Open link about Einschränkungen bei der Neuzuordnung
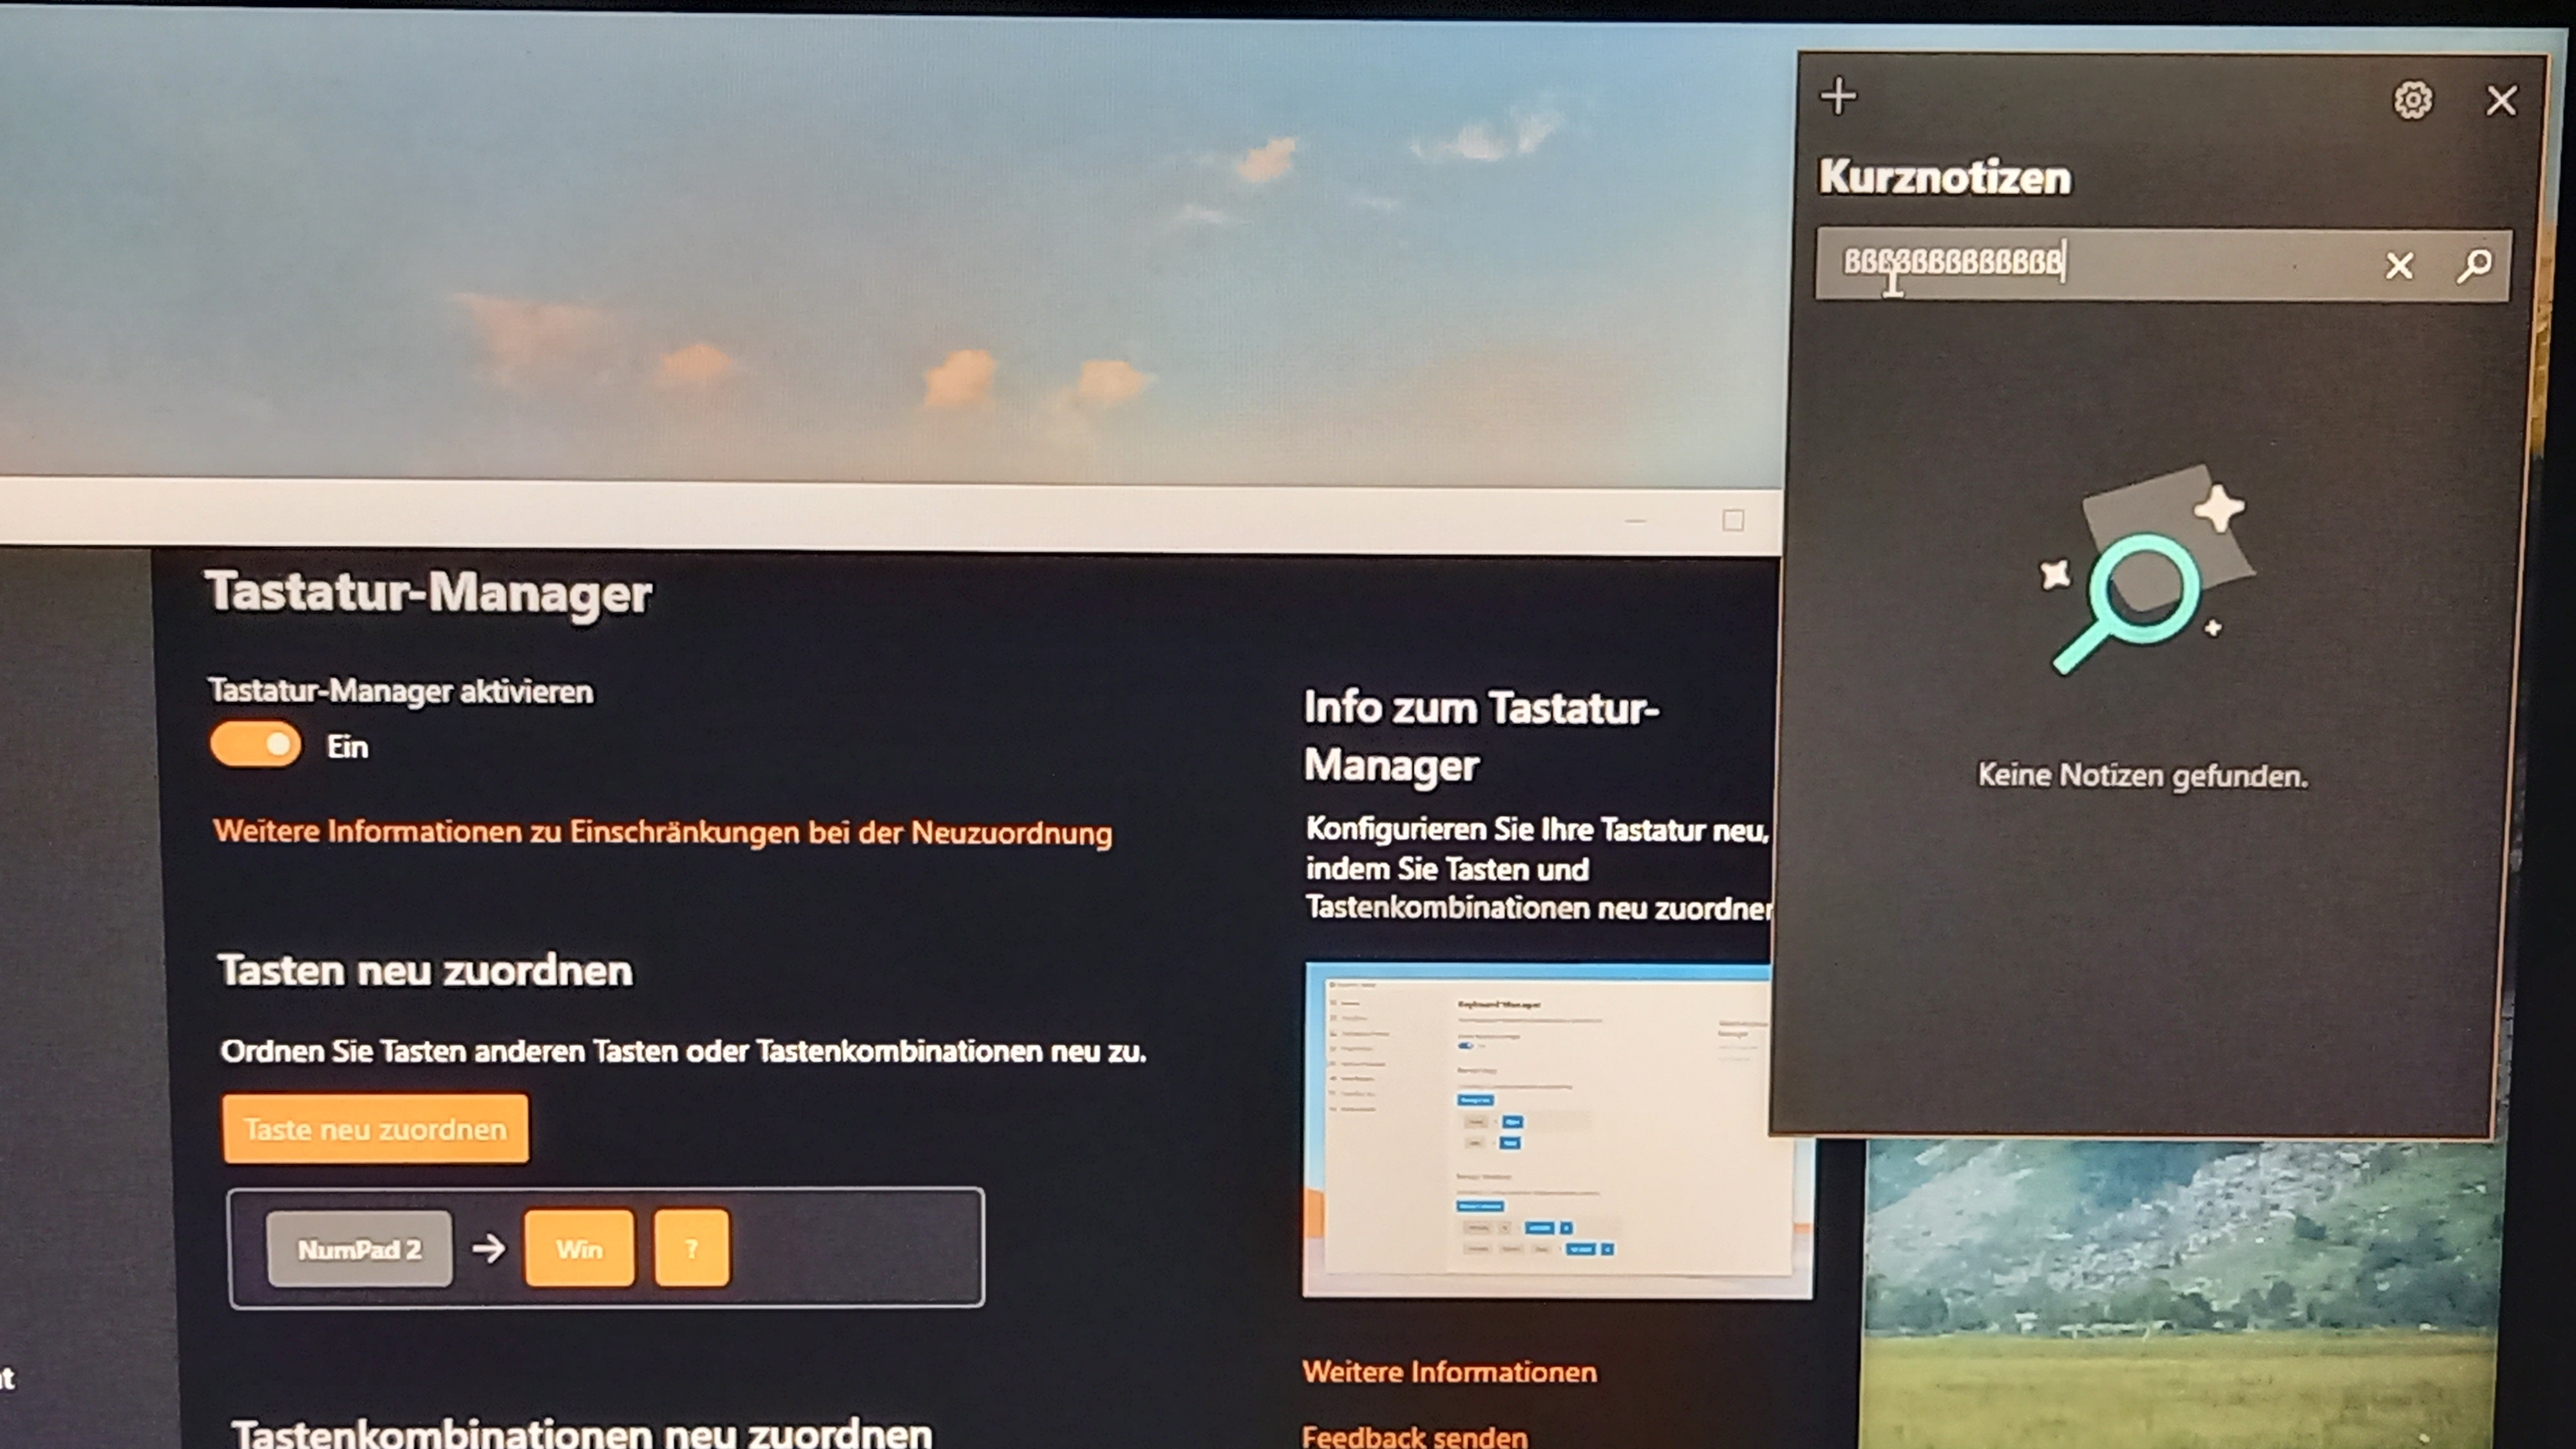 [662, 832]
